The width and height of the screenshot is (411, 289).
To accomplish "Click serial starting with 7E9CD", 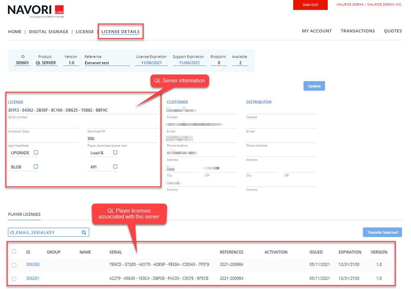I will coord(159,264).
